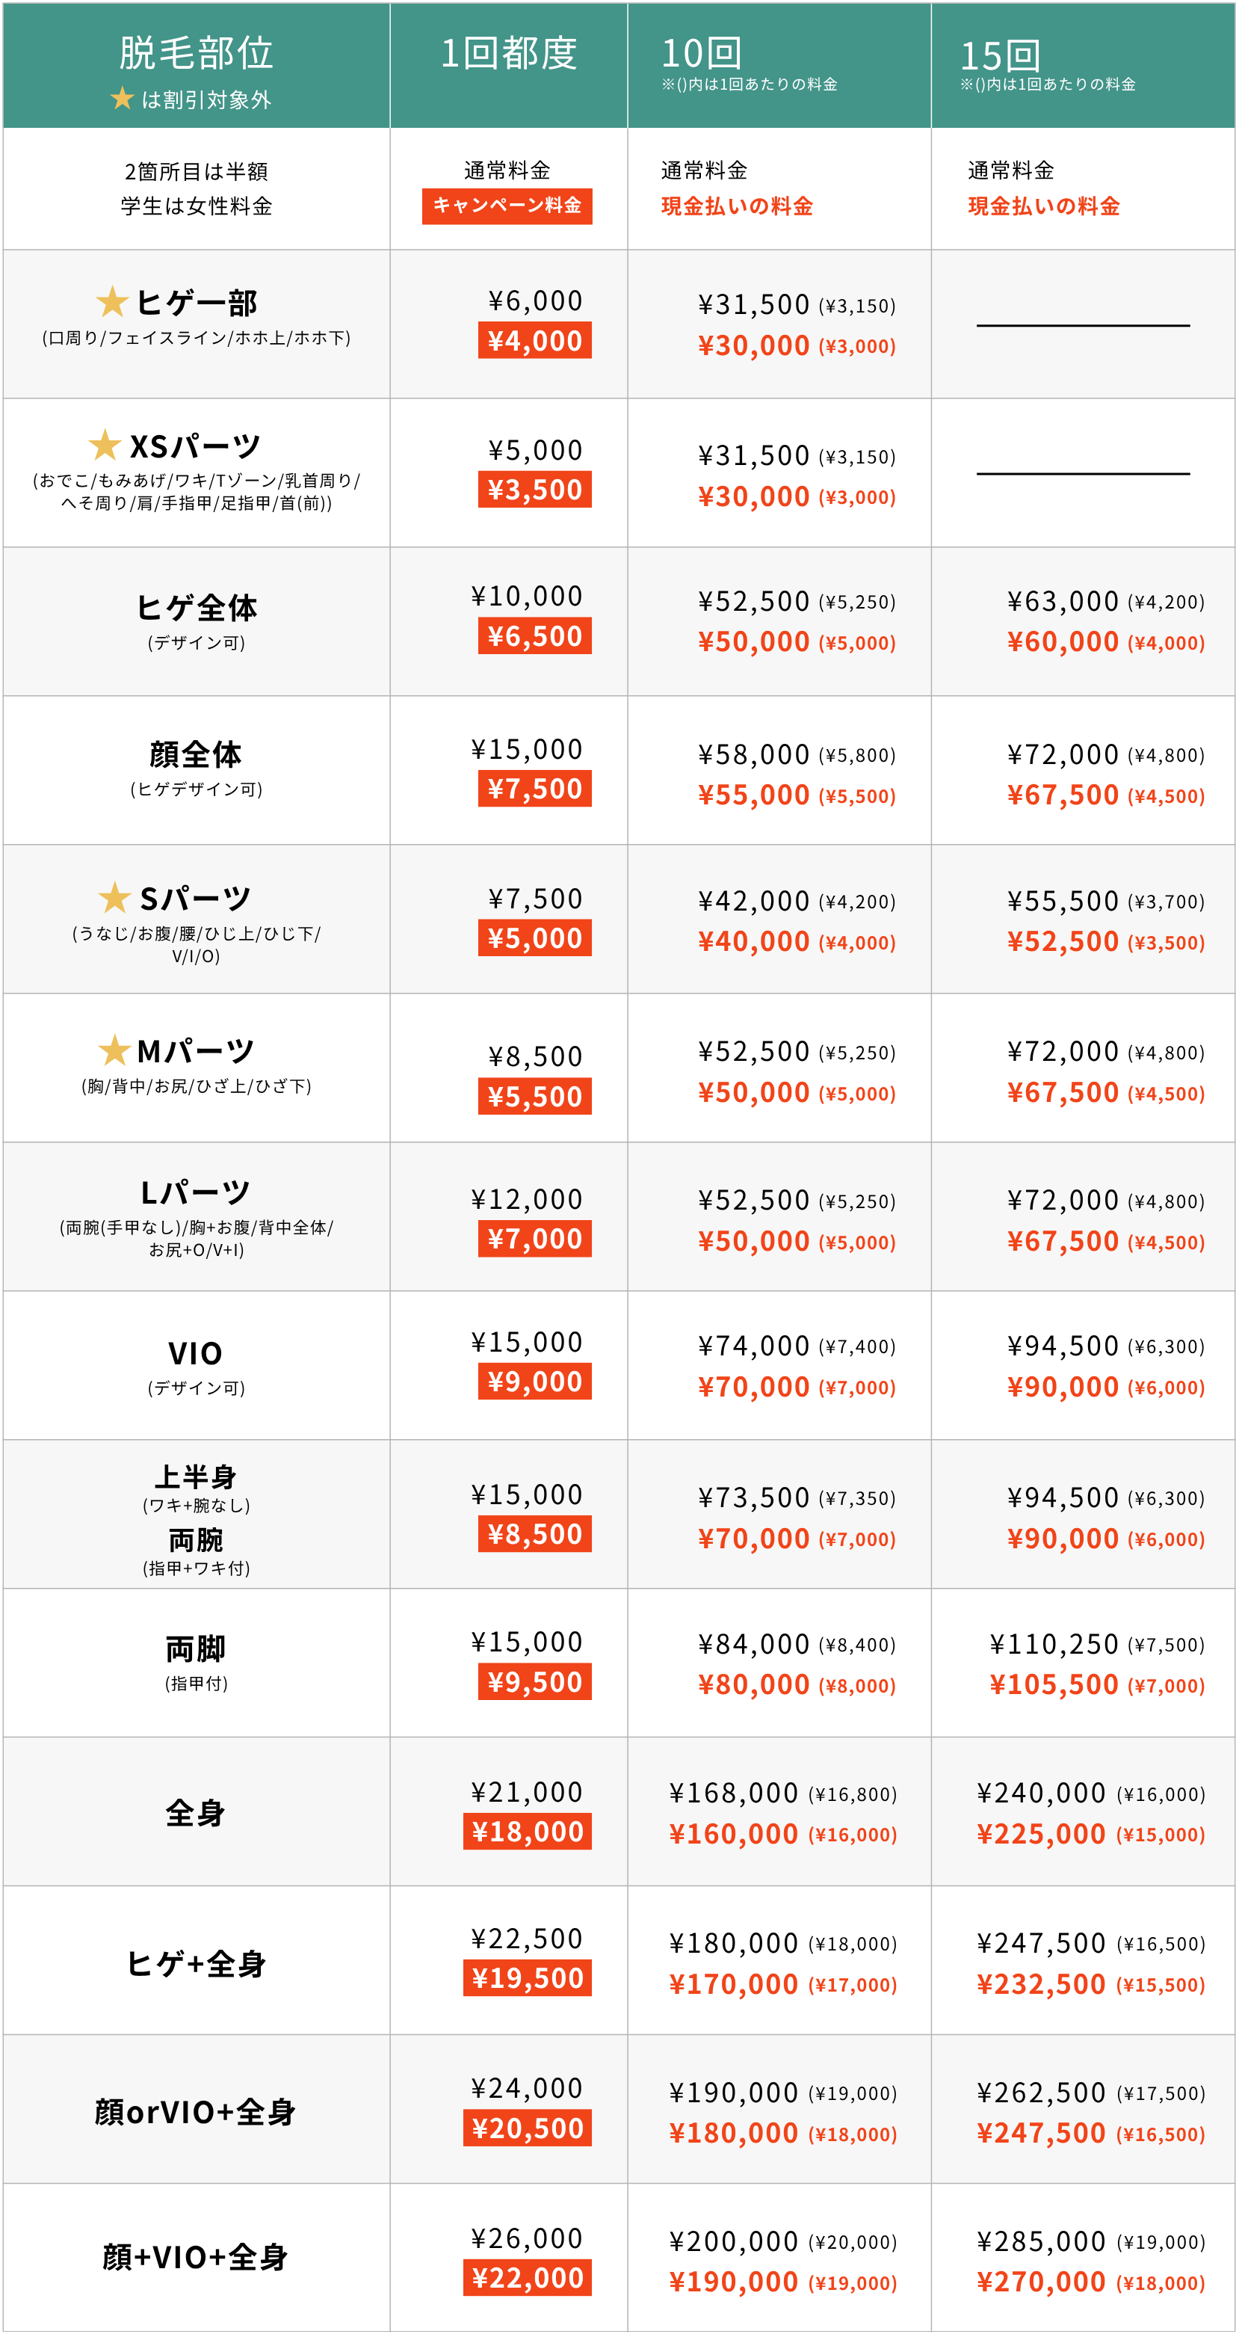Click the ¥105,500 cash price for 両脚 15回
The image size is (1239, 2334).
1054,1684
